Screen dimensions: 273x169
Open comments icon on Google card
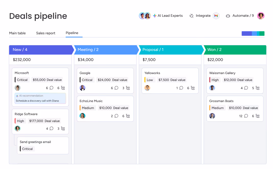pyautogui.click(x=117, y=88)
